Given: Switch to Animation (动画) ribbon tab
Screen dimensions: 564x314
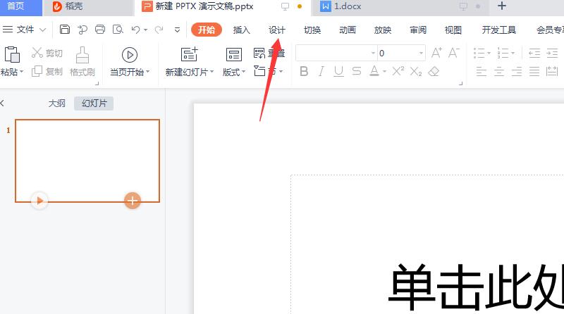Looking at the screenshot, I should tap(347, 30).
